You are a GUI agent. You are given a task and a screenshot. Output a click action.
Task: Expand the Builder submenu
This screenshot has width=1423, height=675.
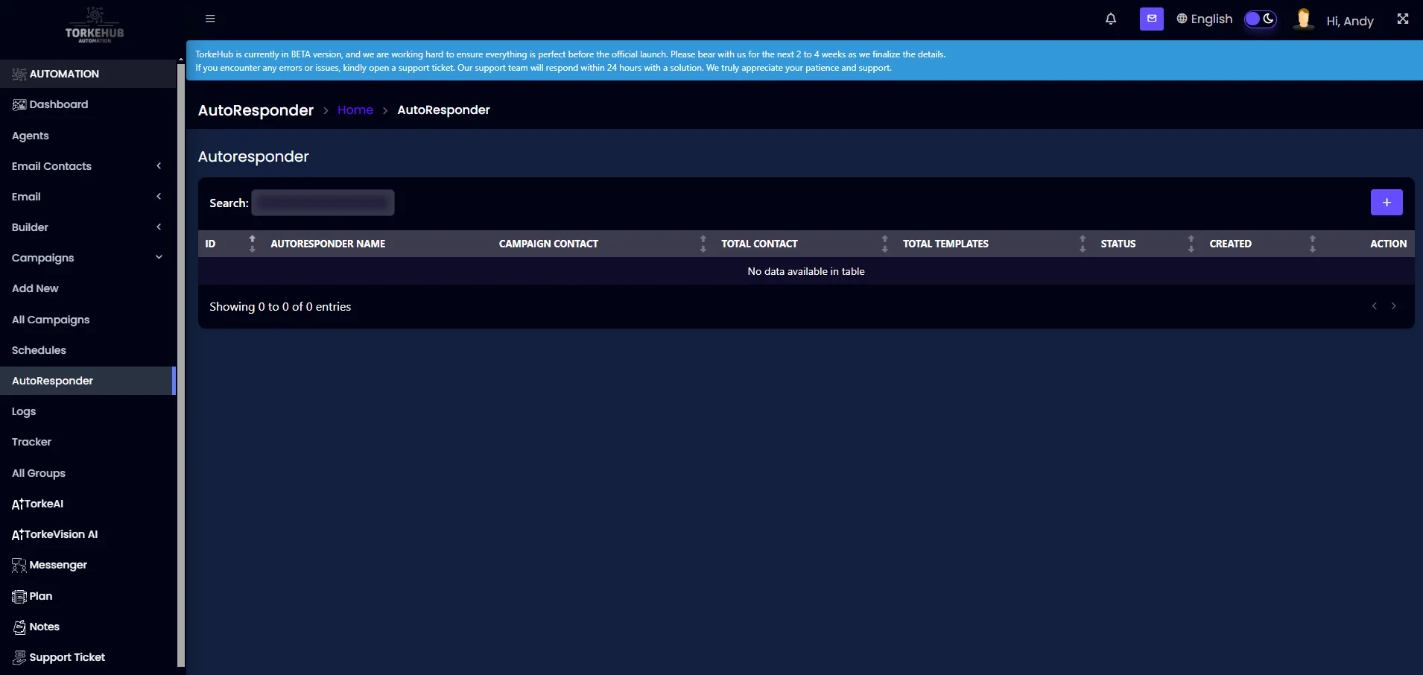[159, 226]
